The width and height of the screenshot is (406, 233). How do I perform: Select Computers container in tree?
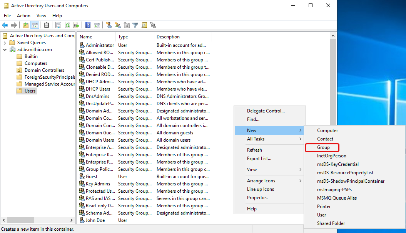pos(36,63)
